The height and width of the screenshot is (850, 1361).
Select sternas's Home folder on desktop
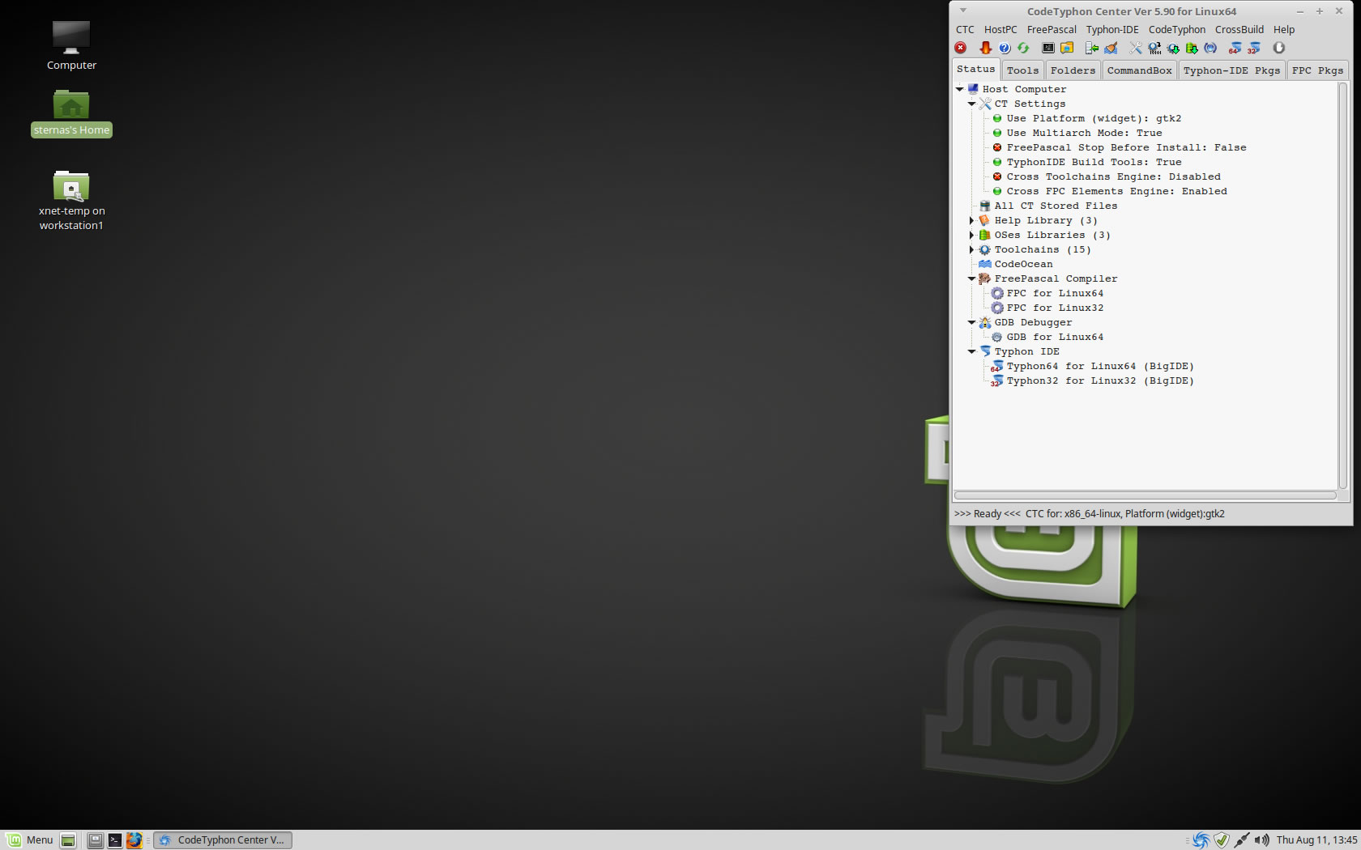click(71, 113)
